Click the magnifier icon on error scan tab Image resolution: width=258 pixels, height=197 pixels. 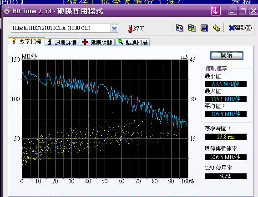[x=121, y=42]
